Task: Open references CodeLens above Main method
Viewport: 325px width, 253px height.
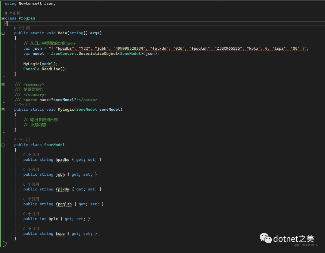Action: coord(22,28)
